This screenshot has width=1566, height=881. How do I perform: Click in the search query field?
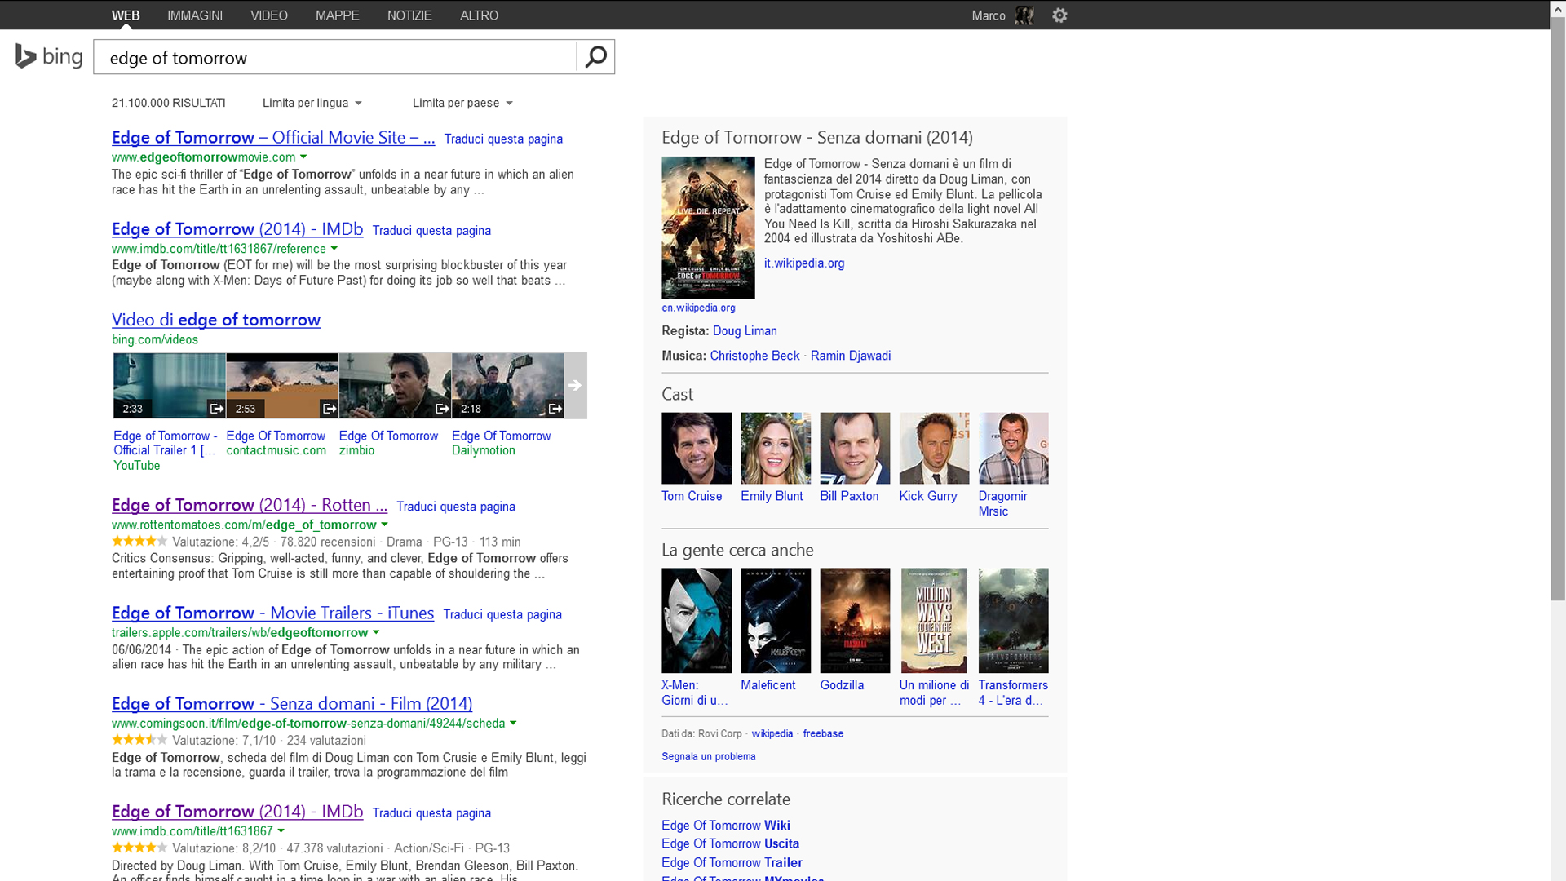[x=334, y=58]
